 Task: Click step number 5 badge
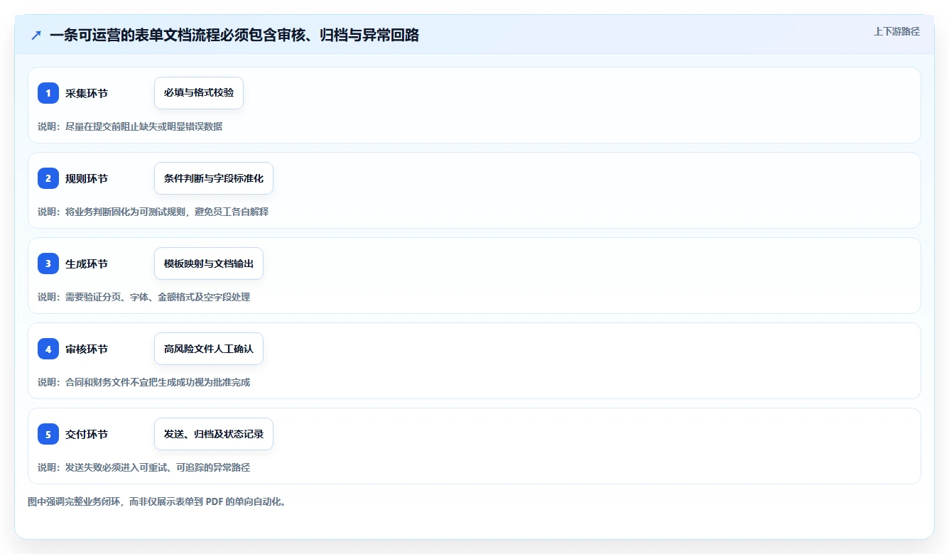[48, 434]
